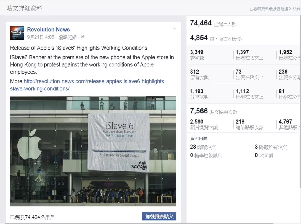Image resolution: width=301 pixels, height=224 pixels.
Task: Click the 239 comments on shares stat
Action: coord(289,74)
